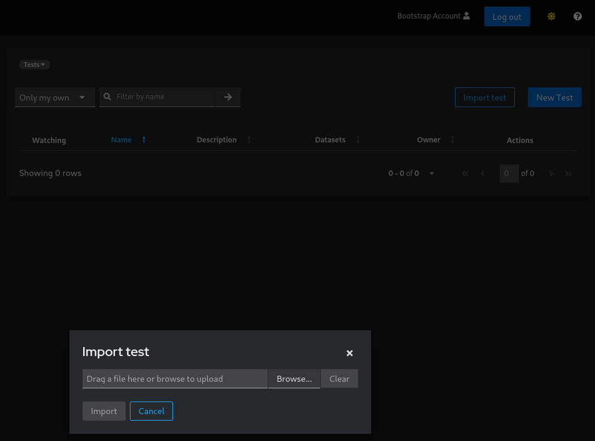
Task: Click the Watching column header
Action: (49, 140)
